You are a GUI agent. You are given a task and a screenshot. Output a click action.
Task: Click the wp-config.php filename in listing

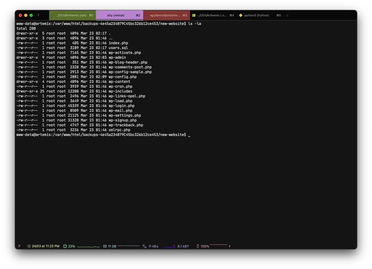click(122, 77)
